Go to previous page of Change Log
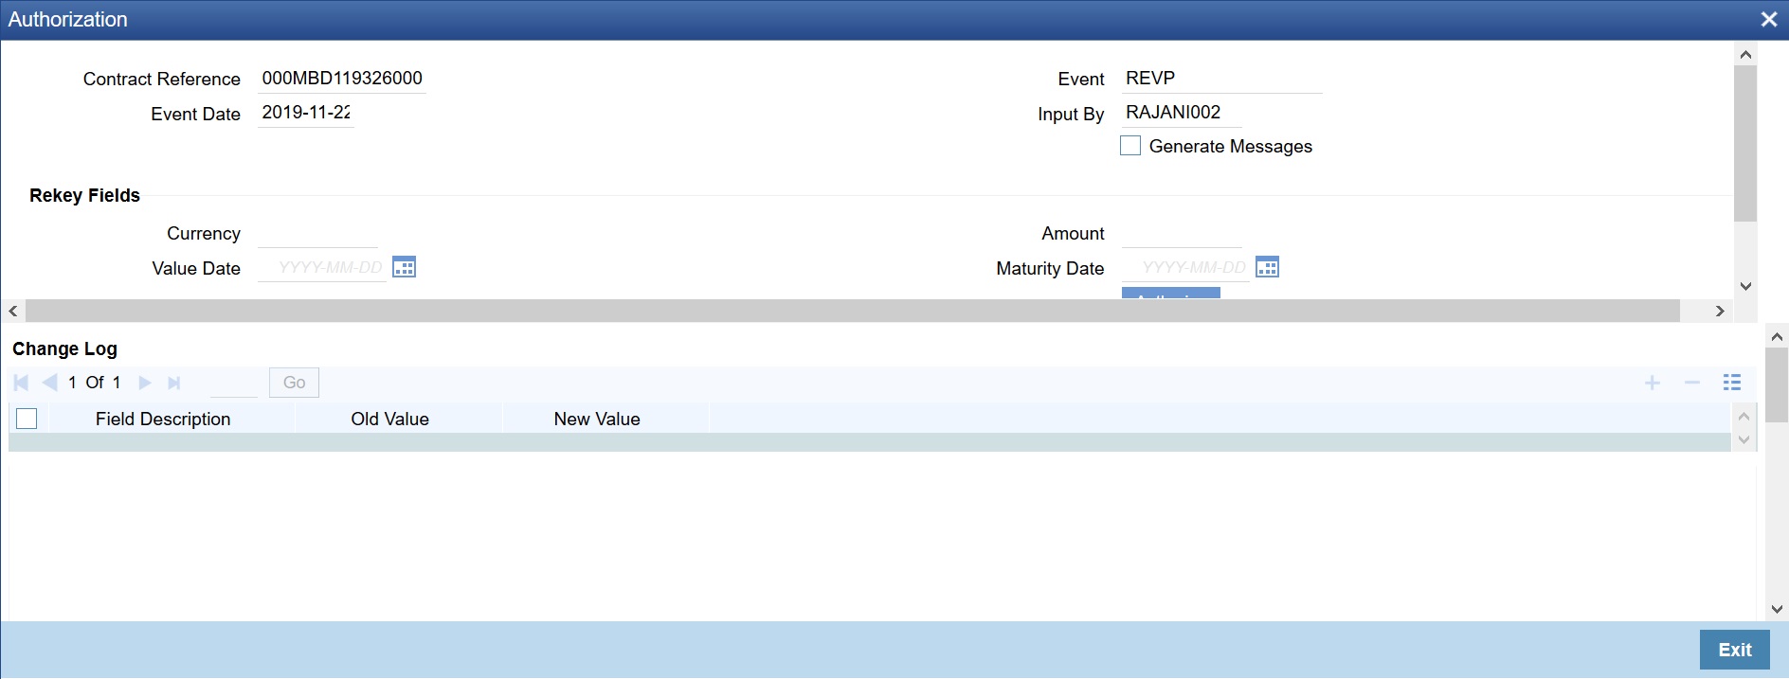1789x679 pixels. click(x=49, y=383)
